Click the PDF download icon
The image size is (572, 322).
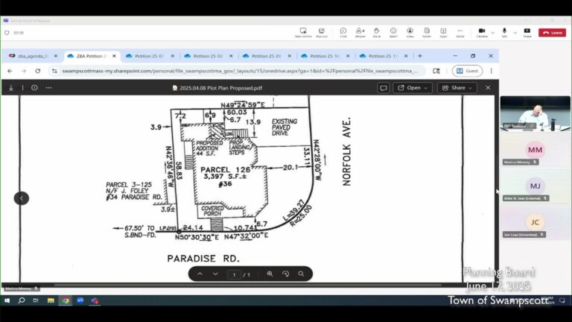11,87
